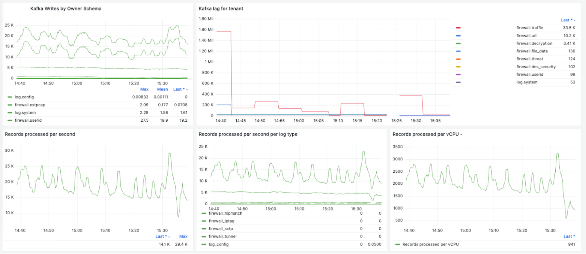Click the blue firewall.url legend color icon
The height and width of the screenshot is (254, 586).
pyautogui.click(x=458, y=36)
